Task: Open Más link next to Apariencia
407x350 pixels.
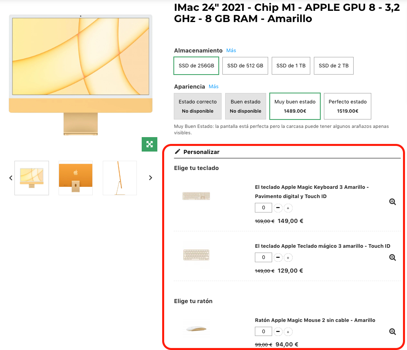Action: point(214,86)
